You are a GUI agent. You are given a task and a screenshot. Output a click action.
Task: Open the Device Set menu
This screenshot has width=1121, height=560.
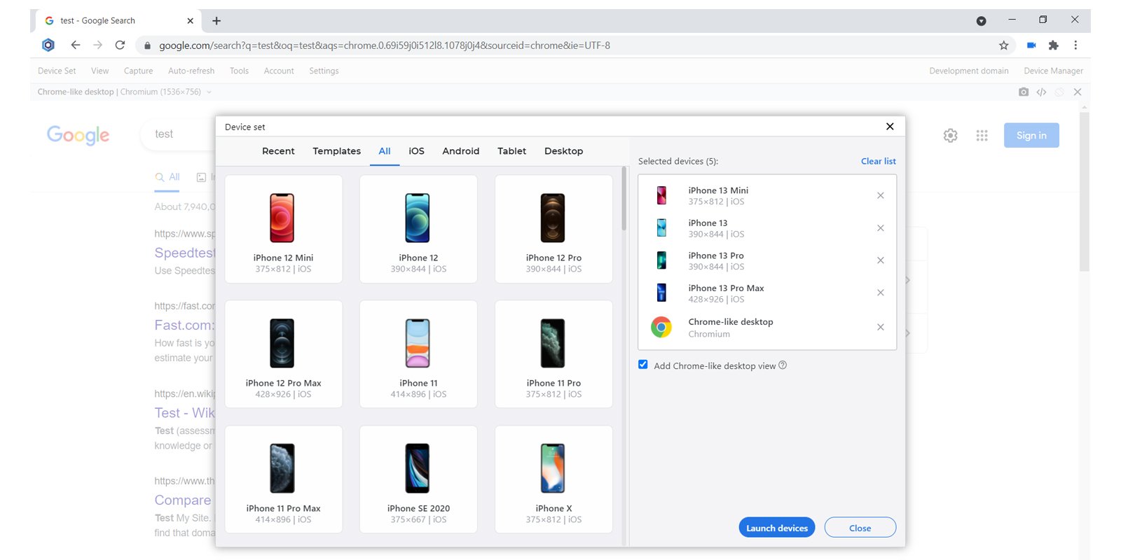[57, 71]
